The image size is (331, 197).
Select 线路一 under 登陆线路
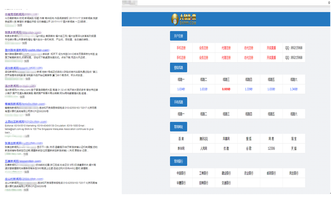pyautogui.click(x=181, y=80)
